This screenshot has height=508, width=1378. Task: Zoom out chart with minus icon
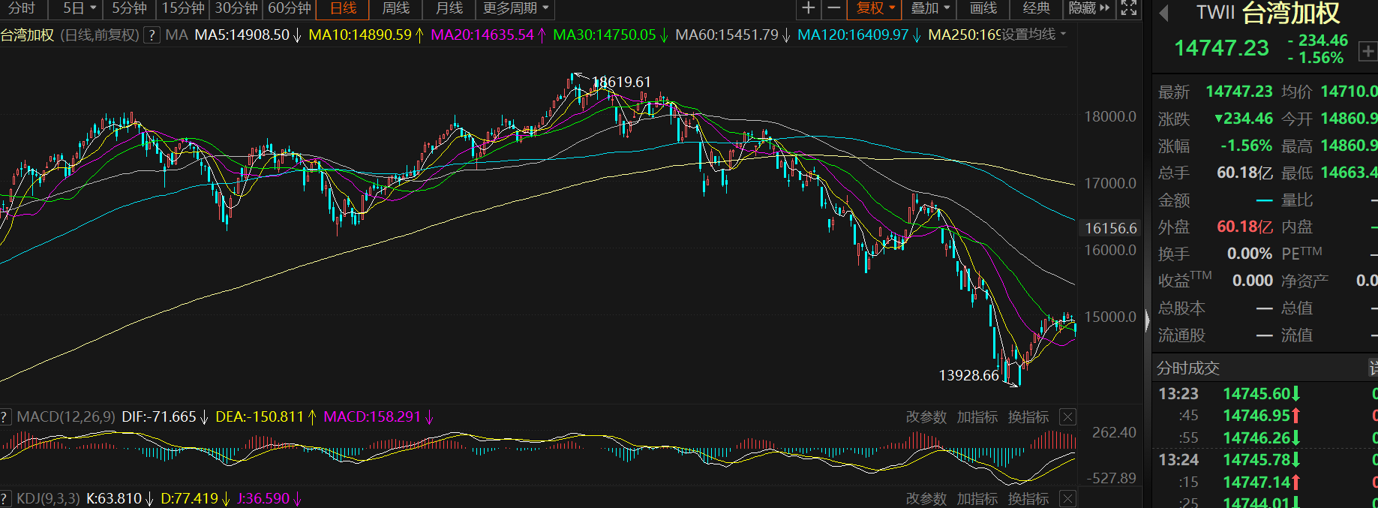[x=833, y=8]
